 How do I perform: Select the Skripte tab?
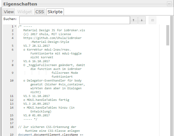(55, 12)
